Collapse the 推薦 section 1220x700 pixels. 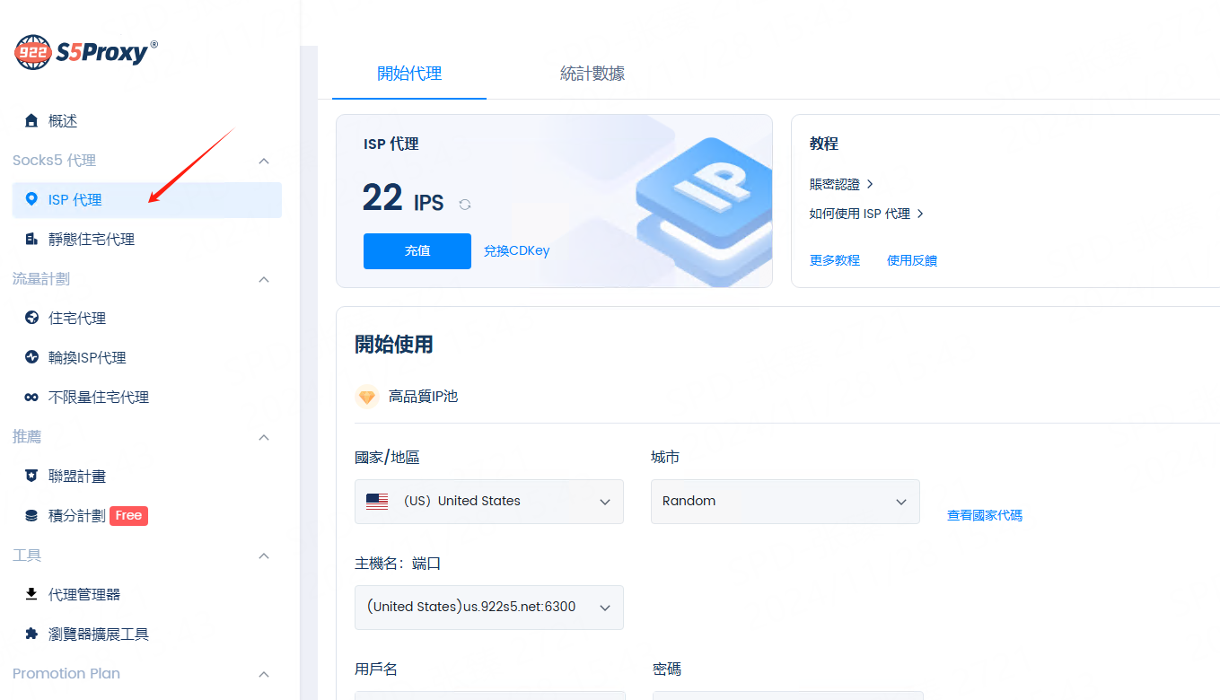pyautogui.click(x=264, y=438)
